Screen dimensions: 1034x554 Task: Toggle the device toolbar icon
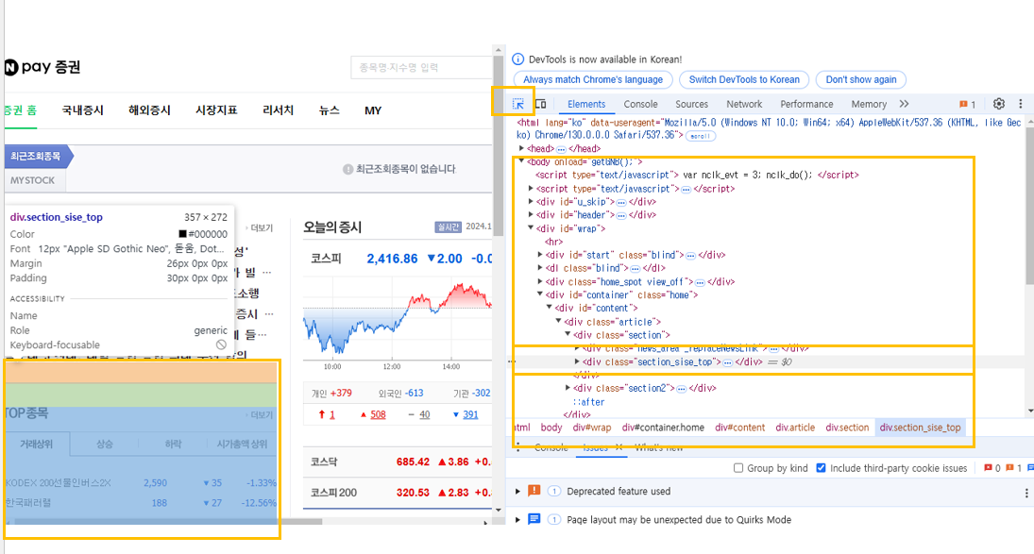541,104
